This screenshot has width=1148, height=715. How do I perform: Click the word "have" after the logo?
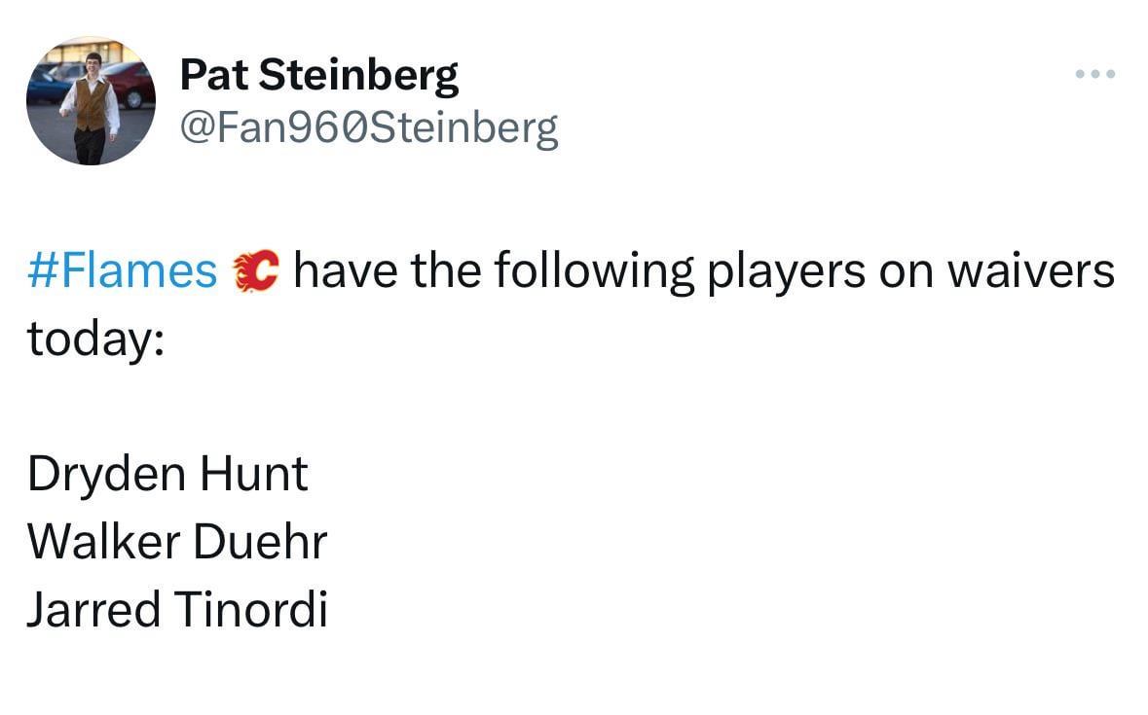(x=345, y=271)
